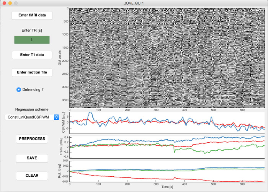
Task: Click the blue arrows on regression popup
Action: coord(56,117)
